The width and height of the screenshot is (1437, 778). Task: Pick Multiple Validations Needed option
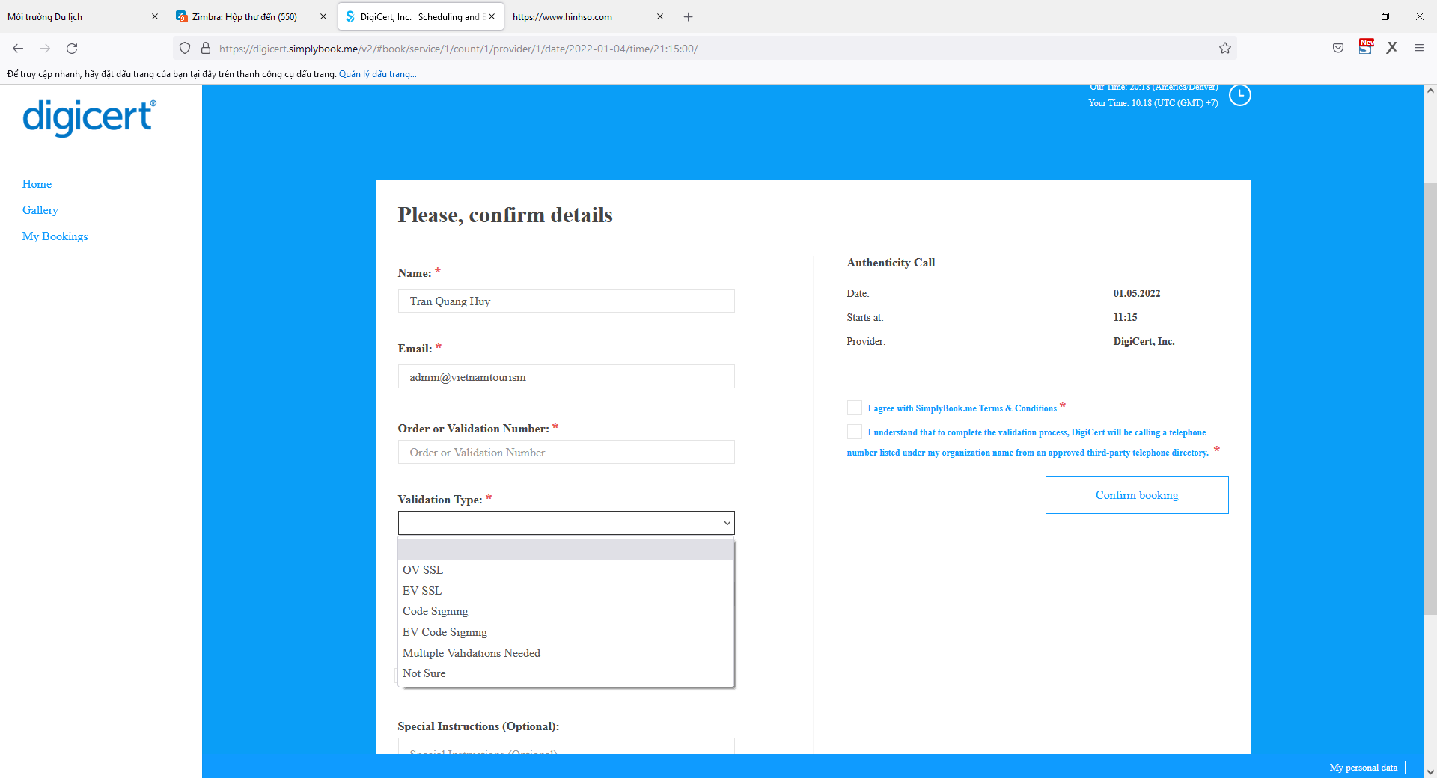pyautogui.click(x=472, y=653)
